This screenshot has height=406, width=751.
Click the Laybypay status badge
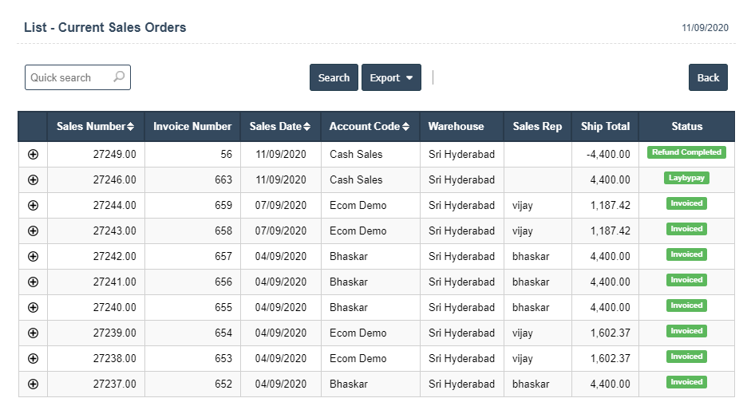click(686, 178)
